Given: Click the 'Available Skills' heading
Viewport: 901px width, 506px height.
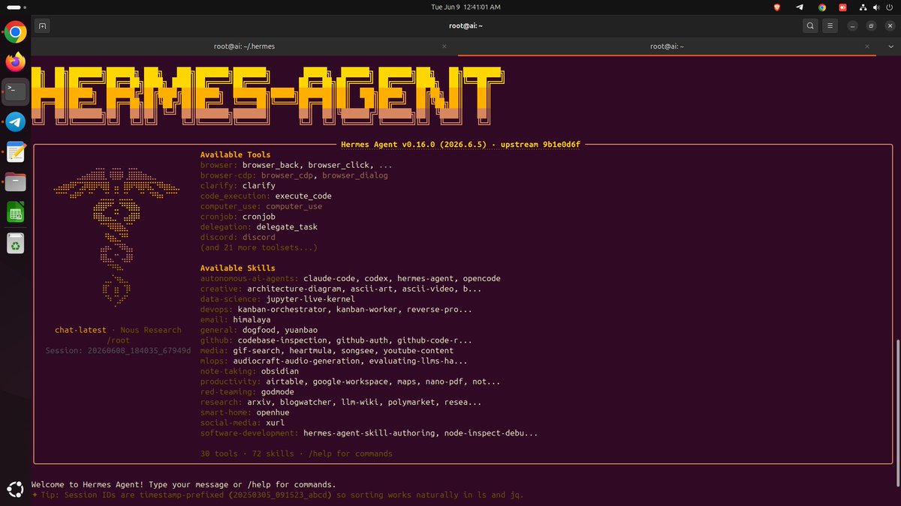Looking at the screenshot, I should click(x=237, y=268).
